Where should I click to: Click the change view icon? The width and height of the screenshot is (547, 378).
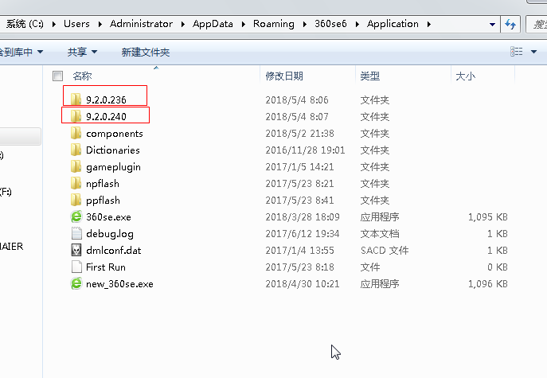516,52
